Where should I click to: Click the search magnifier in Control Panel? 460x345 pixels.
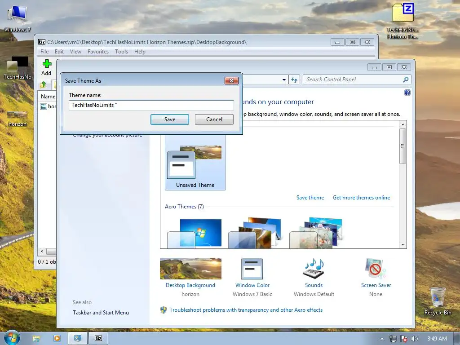pyautogui.click(x=406, y=80)
